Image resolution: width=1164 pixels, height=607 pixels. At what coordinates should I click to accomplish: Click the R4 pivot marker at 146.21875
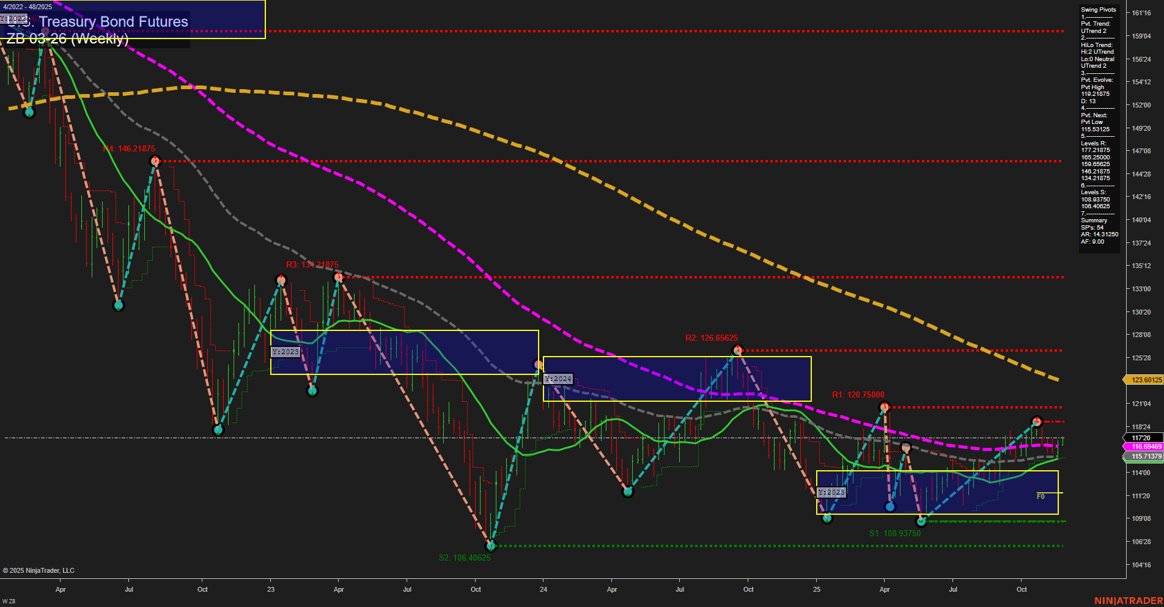pyautogui.click(x=155, y=160)
